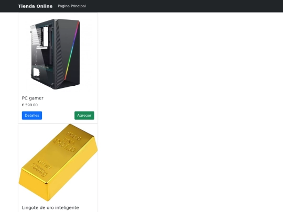Open the Pagina Principal nav item
Image resolution: width=283 pixels, height=212 pixels.
(72, 6)
